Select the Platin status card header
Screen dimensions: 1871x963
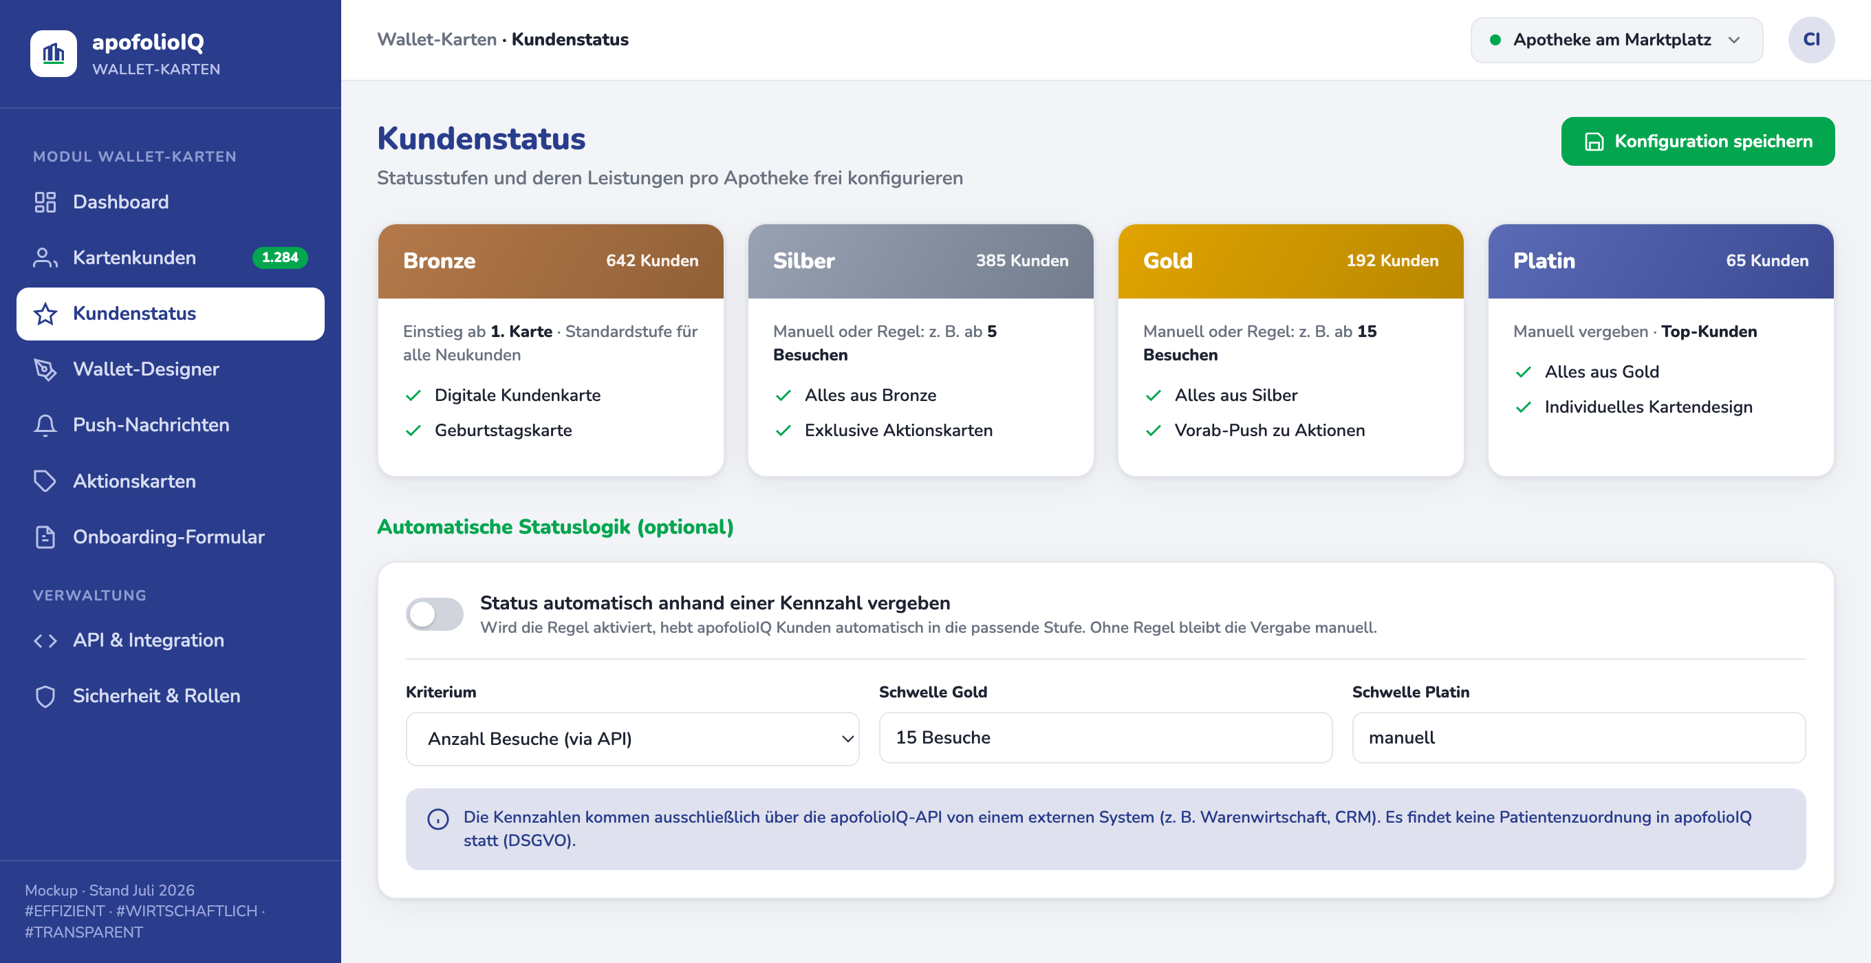[1661, 261]
